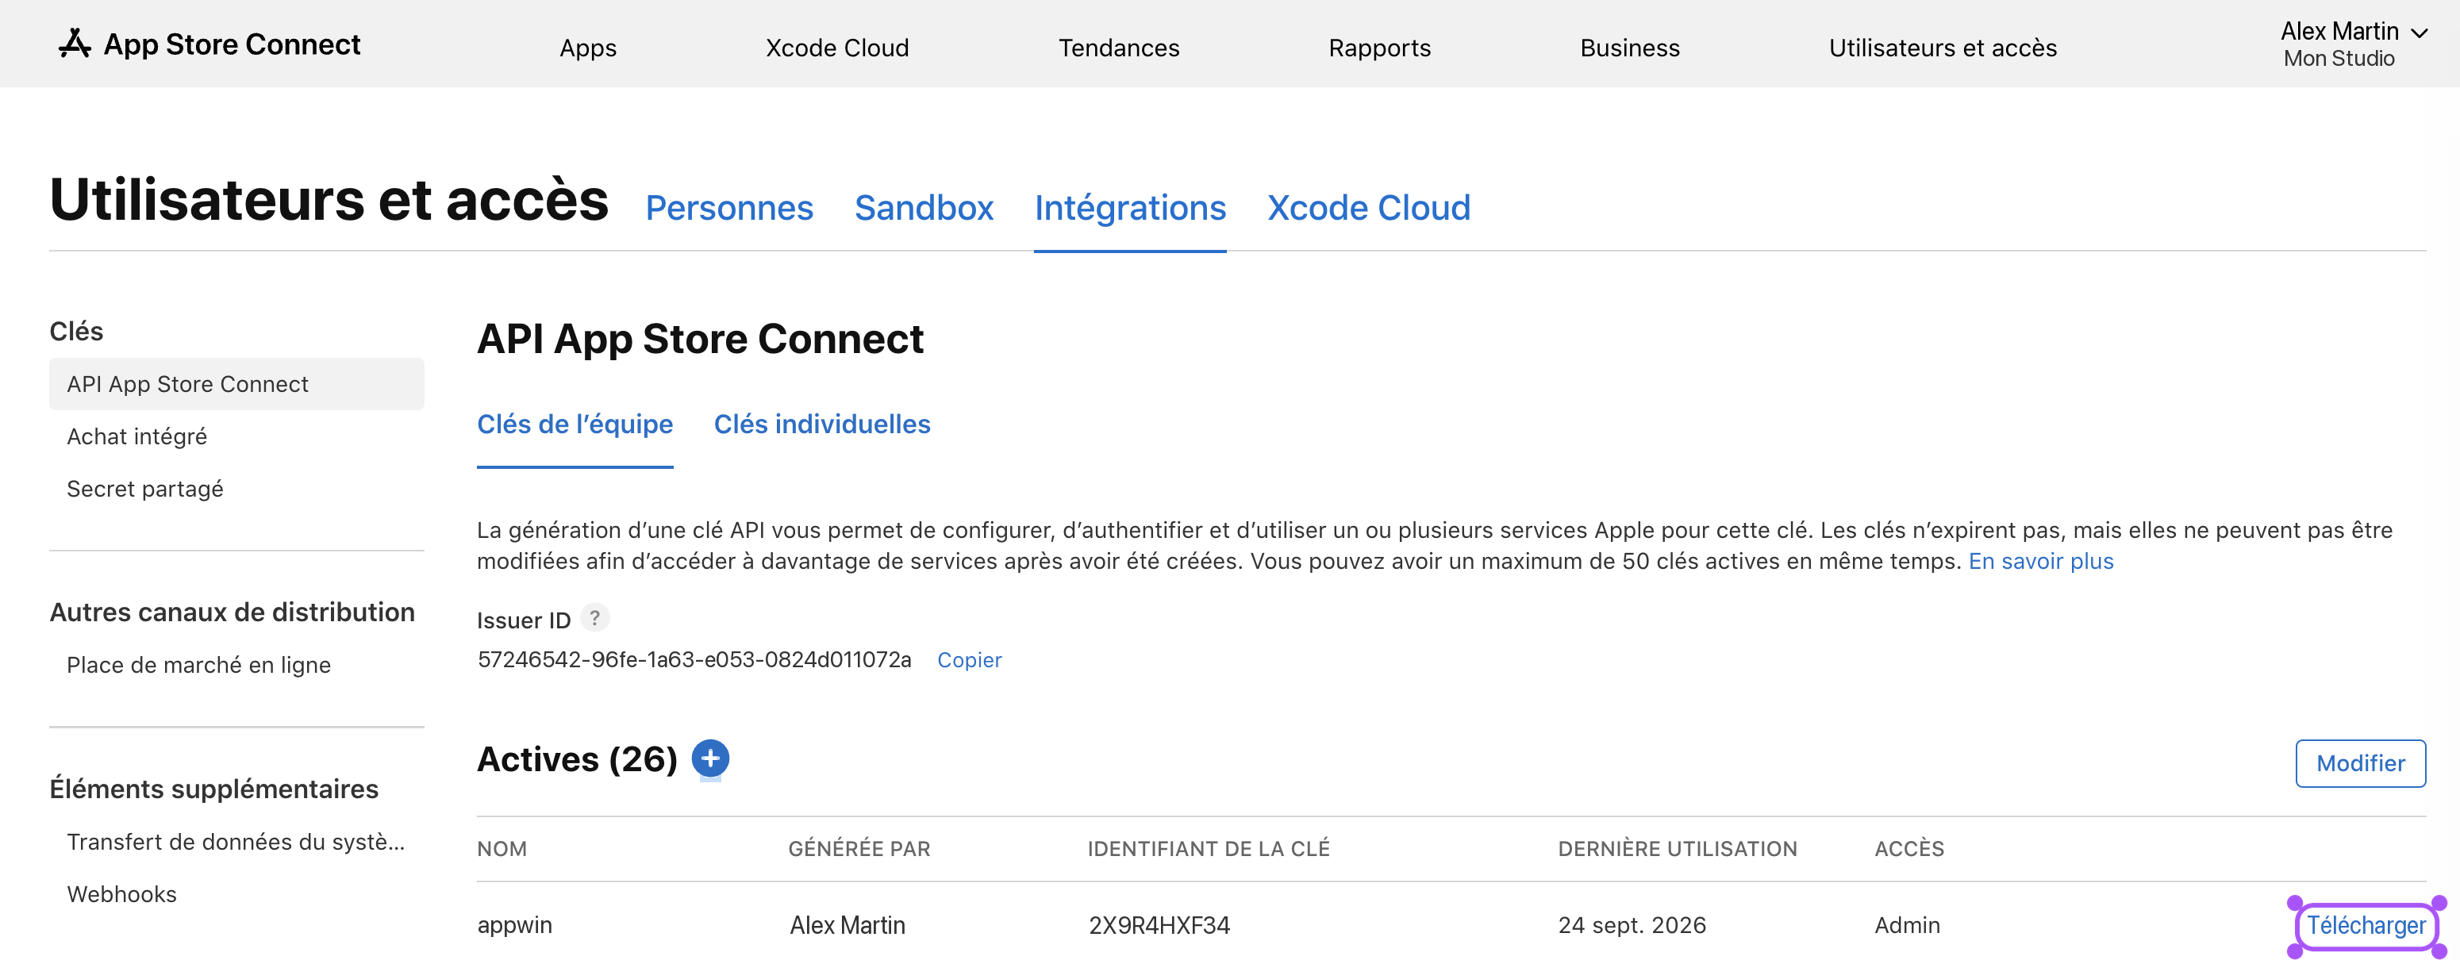Switch to the Sandbox tab
Viewport: 2460px width, 960px height.
point(924,207)
